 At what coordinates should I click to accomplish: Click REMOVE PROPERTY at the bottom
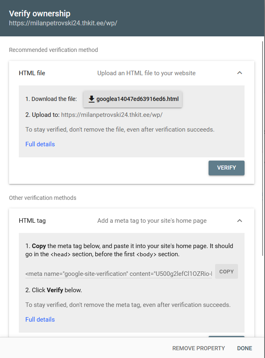point(199,348)
